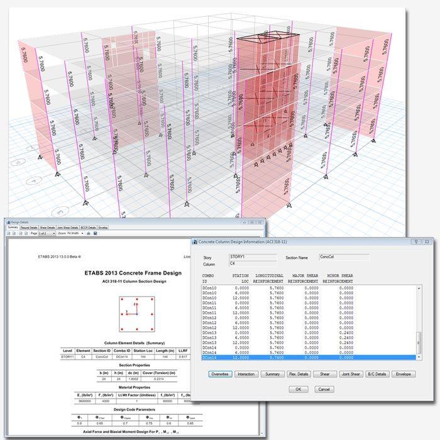Click the 1.8002 dc value in report
Viewport: 440px width, 440px height.
point(133,379)
